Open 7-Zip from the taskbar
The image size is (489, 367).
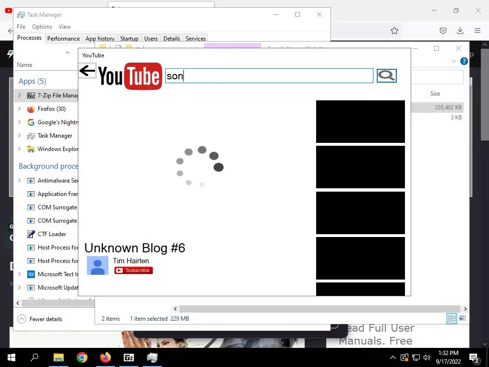tap(129, 357)
